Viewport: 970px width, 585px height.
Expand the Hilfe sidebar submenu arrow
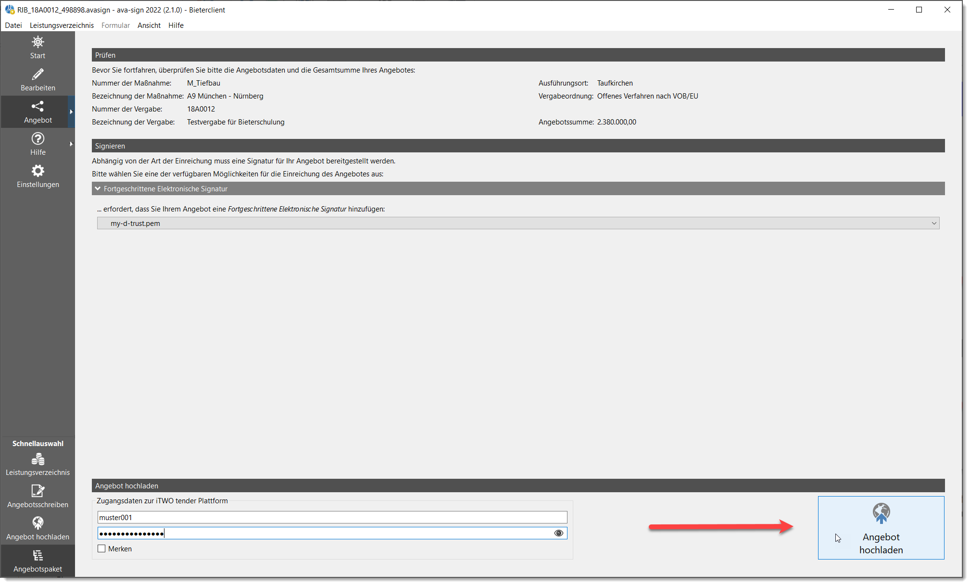coord(71,144)
